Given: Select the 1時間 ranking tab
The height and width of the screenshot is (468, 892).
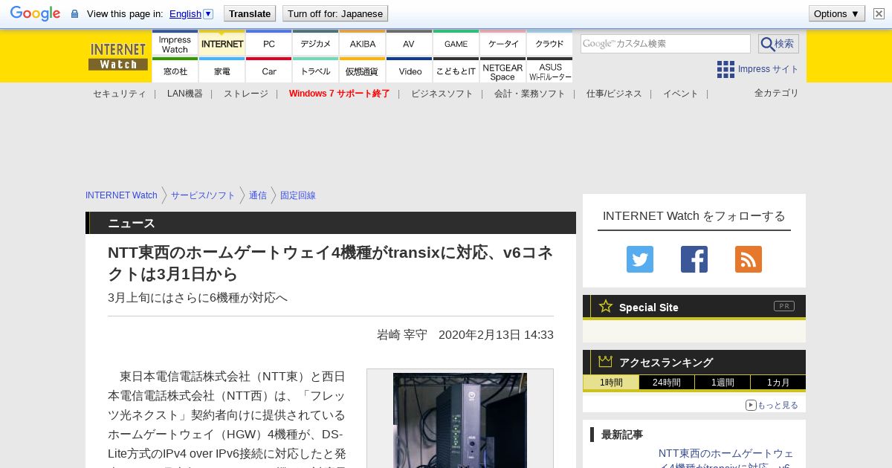Looking at the screenshot, I should [610, 383].
